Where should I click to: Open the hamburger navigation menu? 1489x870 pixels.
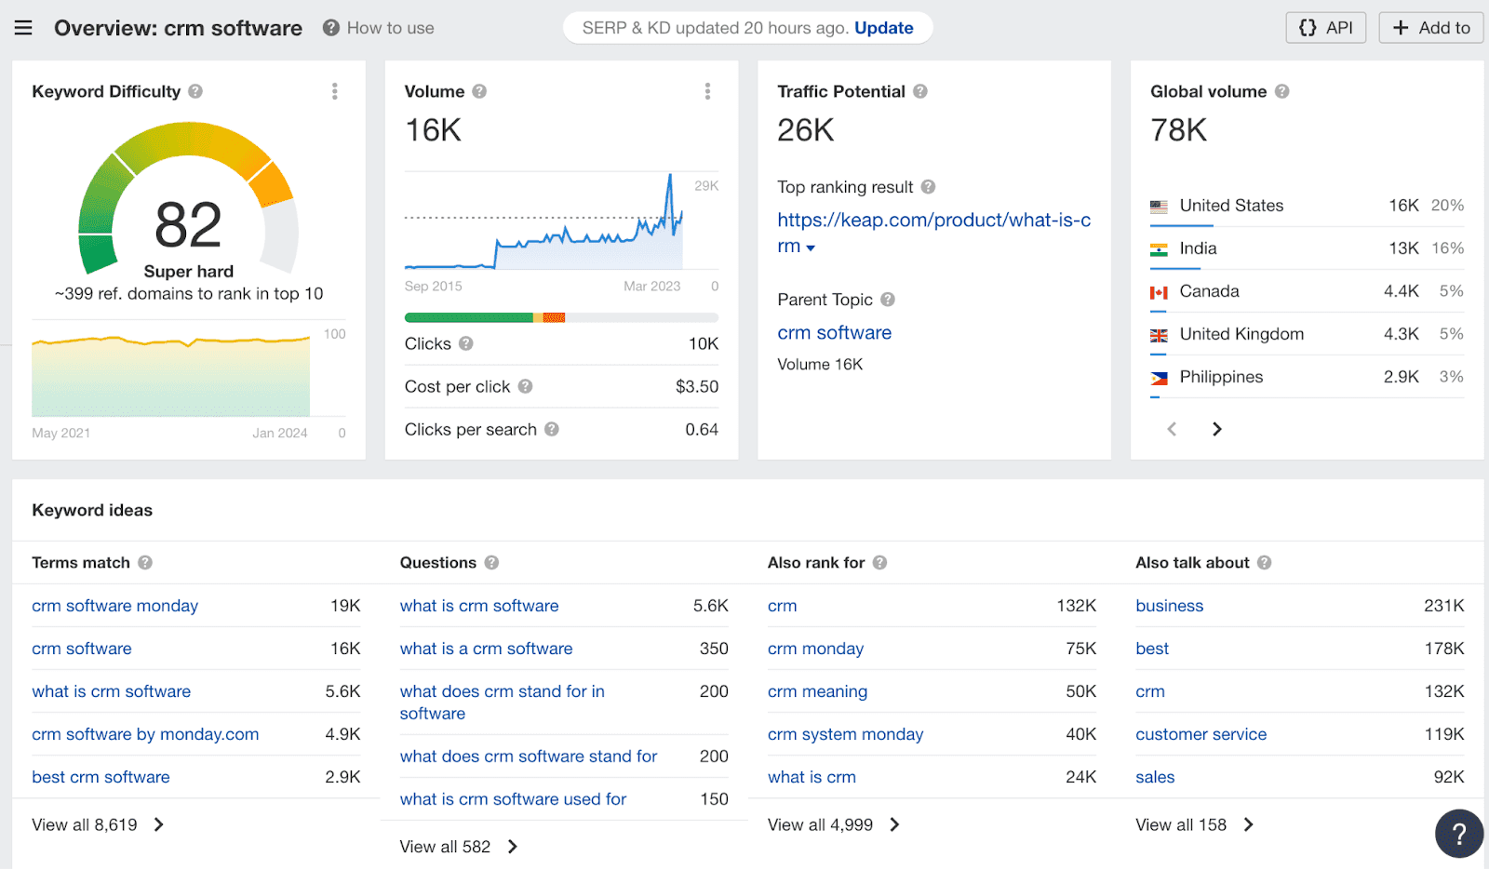point(23,27)
